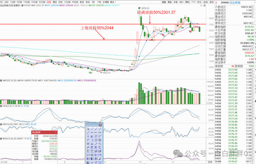Image resolution: width=256 pixels, height=164 pixels.
Task: Select the pointer arrow tool in drawing palette
Action: (x=88, y=129)
